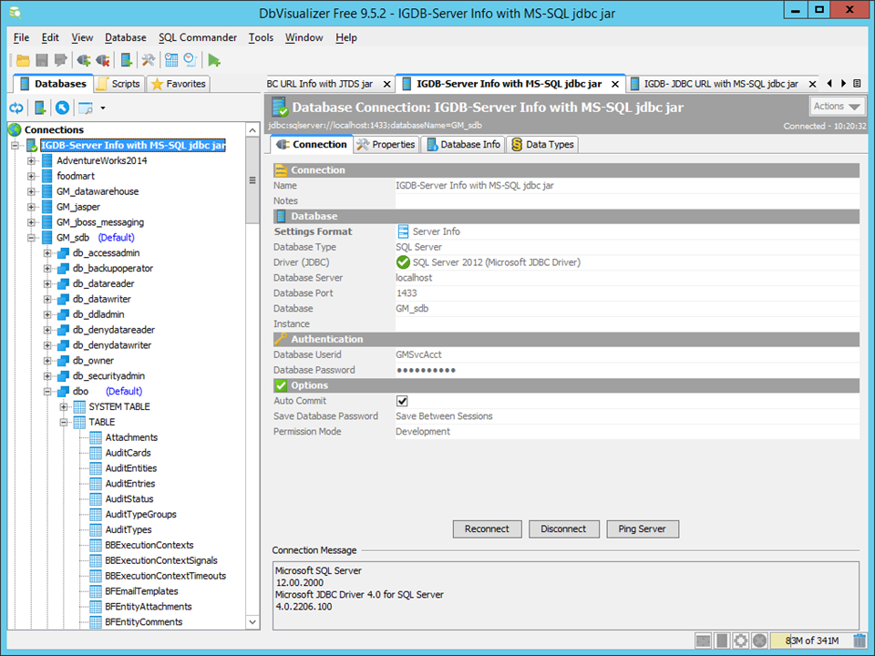Click the green play arrow with plus icon
Image resolution: width=875 pixels, height=656 pixels.
(x=214, y=60)
